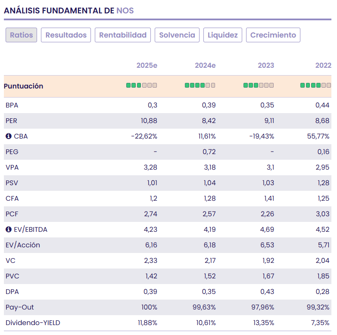Click the 2024e score rating squares
This screenshot has width=337, height=335.
[x=200, y=85]
